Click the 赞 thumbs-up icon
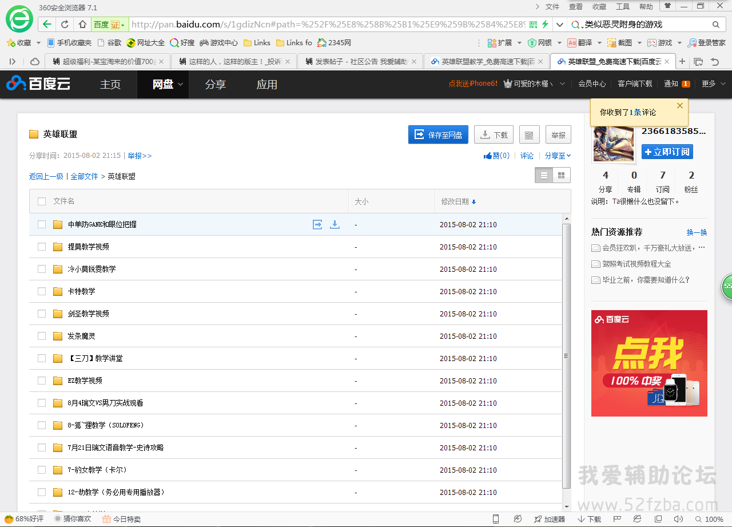 488,156
